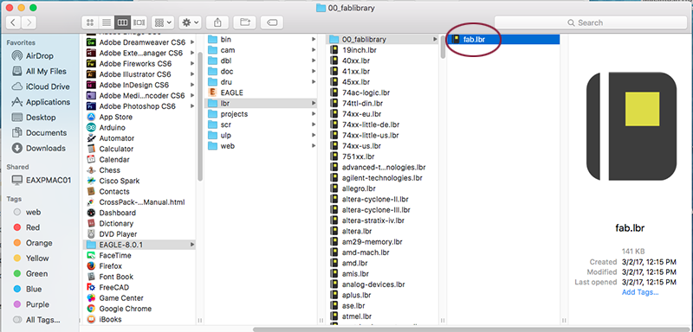The image size is (693, 332).
Task: Click the Share toolbar button
Action: click(217, 22)
